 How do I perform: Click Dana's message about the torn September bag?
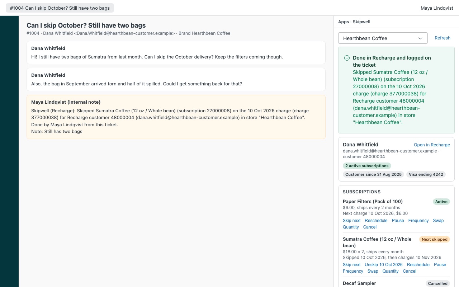click(176, 79)
